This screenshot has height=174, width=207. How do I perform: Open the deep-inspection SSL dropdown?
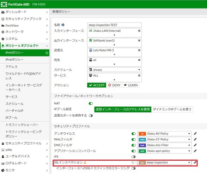pos(164,162)
